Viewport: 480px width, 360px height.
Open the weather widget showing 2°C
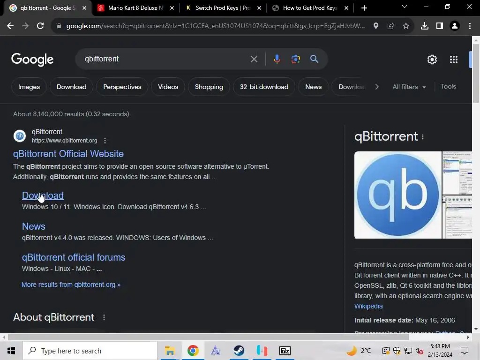tap(359, 351)
